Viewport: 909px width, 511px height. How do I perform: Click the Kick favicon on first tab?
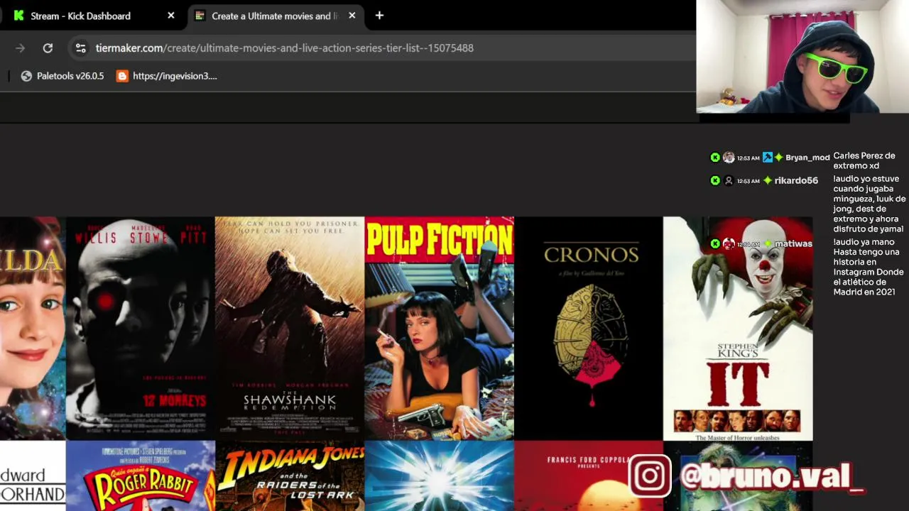point(19,16)
